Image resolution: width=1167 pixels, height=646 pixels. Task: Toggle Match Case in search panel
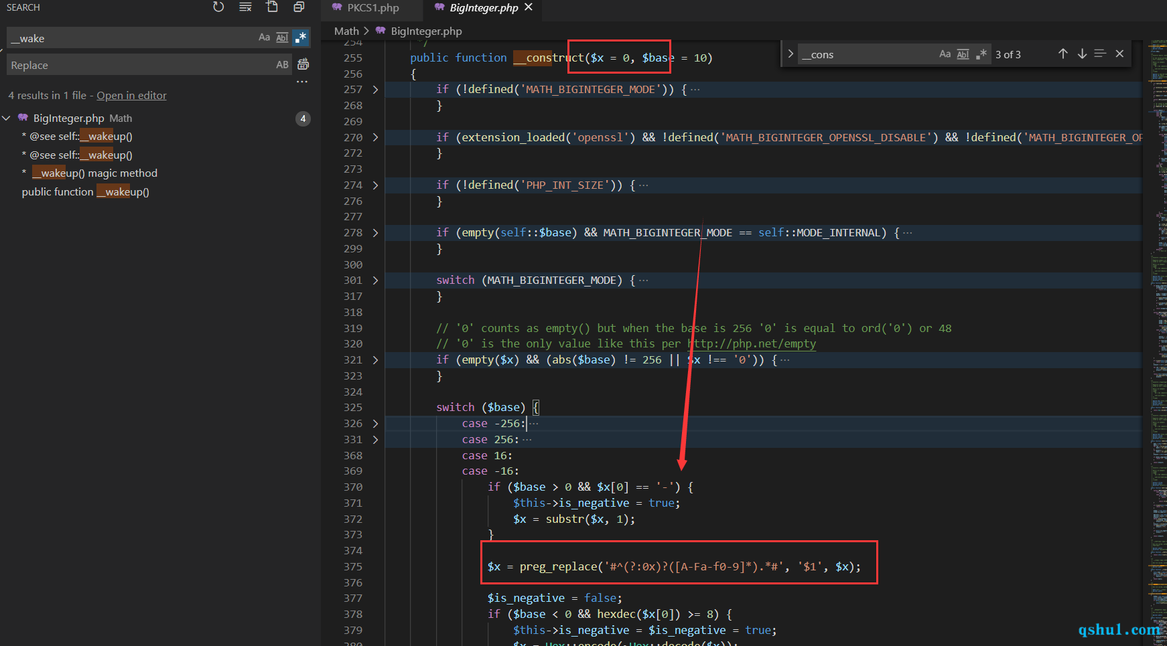coord(264,37)
